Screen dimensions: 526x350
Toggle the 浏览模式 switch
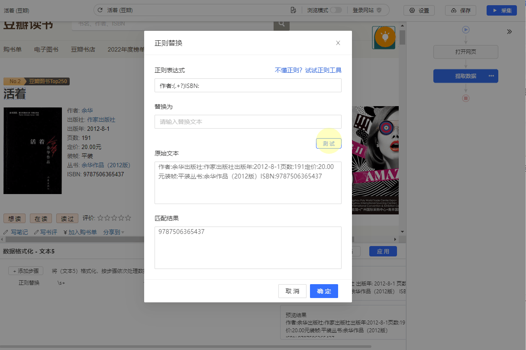336,10
